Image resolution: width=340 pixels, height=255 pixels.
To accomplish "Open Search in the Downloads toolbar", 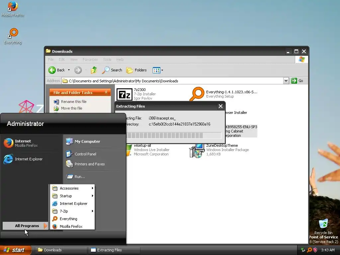I will point(112,70).
